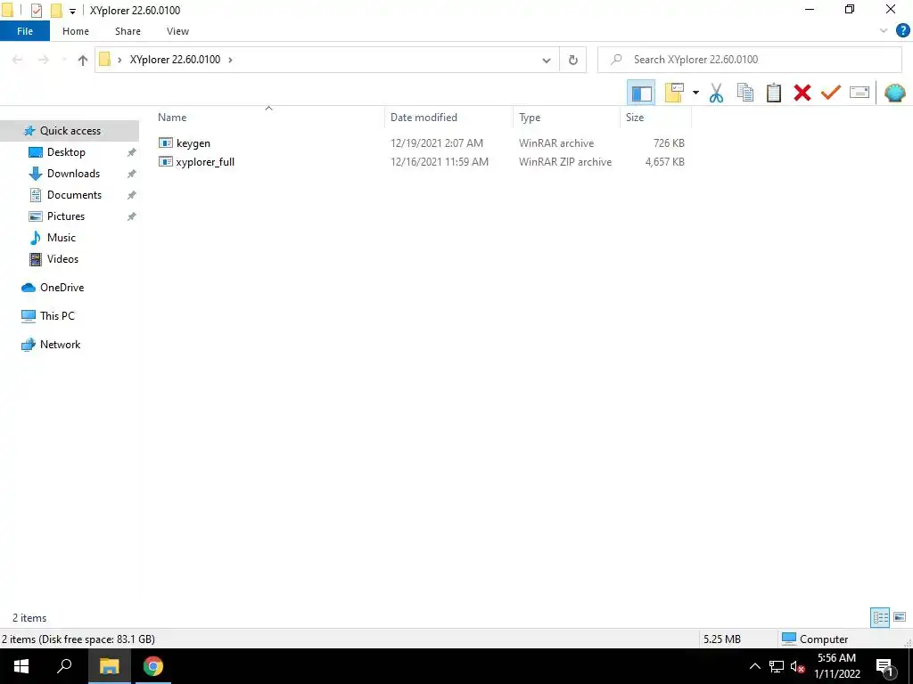Click the Search XYplorer 22.60.0100 box
913x684 pixels.
pyautogui.click(x=750, y=60)
